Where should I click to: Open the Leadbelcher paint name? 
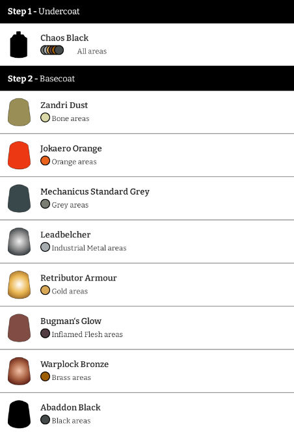click(66, 235)
